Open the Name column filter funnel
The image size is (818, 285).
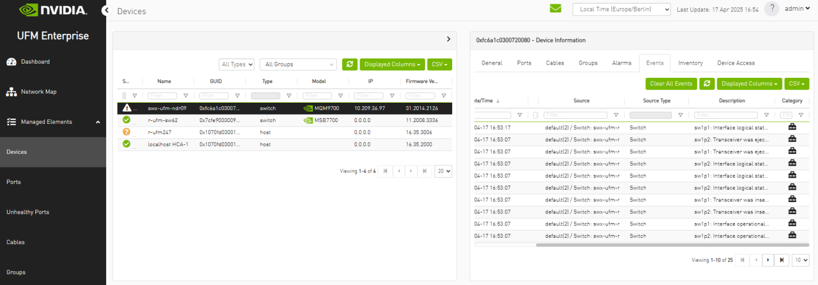pyautogui.click(x=186, y=96)
